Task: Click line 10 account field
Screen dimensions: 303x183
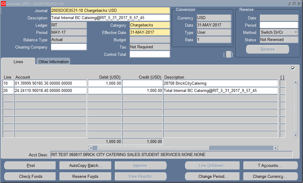Action: tap(50, 83)
